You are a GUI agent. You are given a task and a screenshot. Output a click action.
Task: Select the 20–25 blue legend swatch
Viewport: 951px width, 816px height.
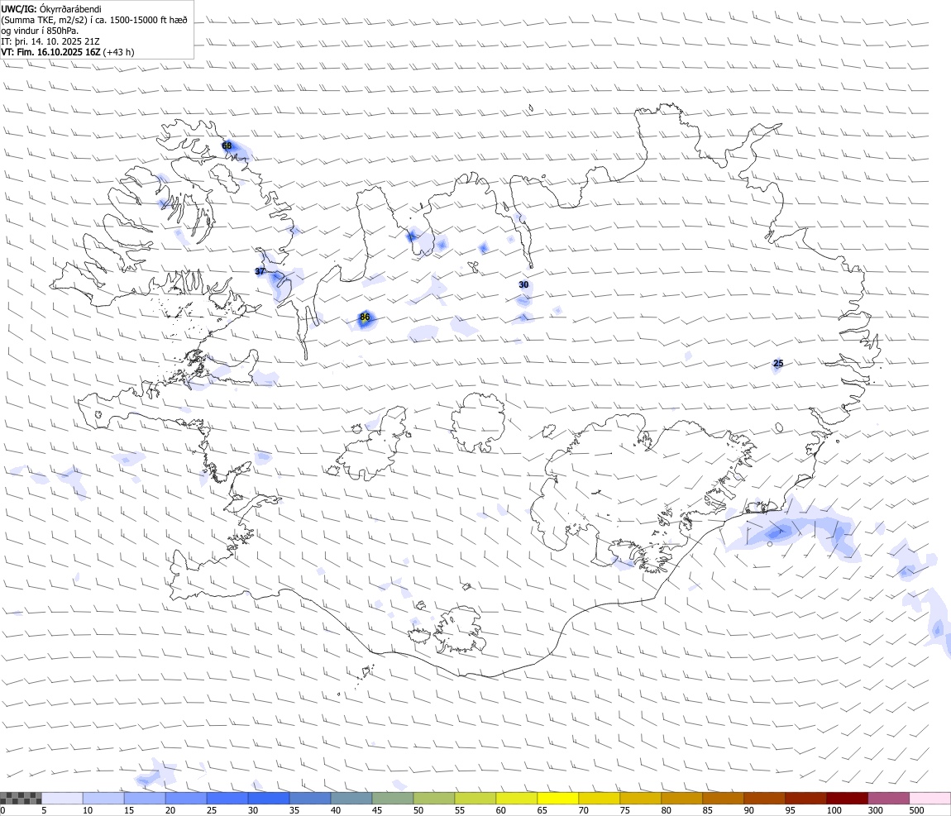pyautogui.click(x=186, y=798)
